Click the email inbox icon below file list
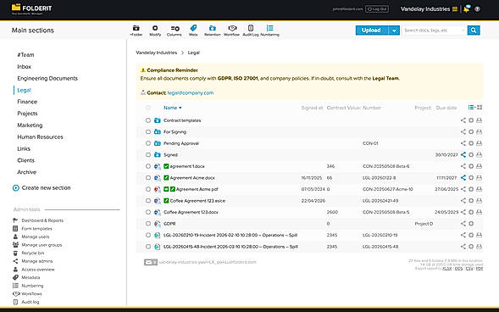The width and height of the screenshot is (499, 312). coord(151,262)
